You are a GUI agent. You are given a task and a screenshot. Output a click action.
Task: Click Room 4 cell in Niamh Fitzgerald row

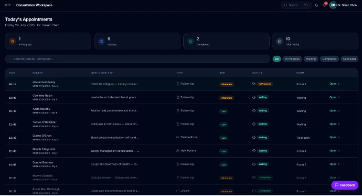(301, 151)
